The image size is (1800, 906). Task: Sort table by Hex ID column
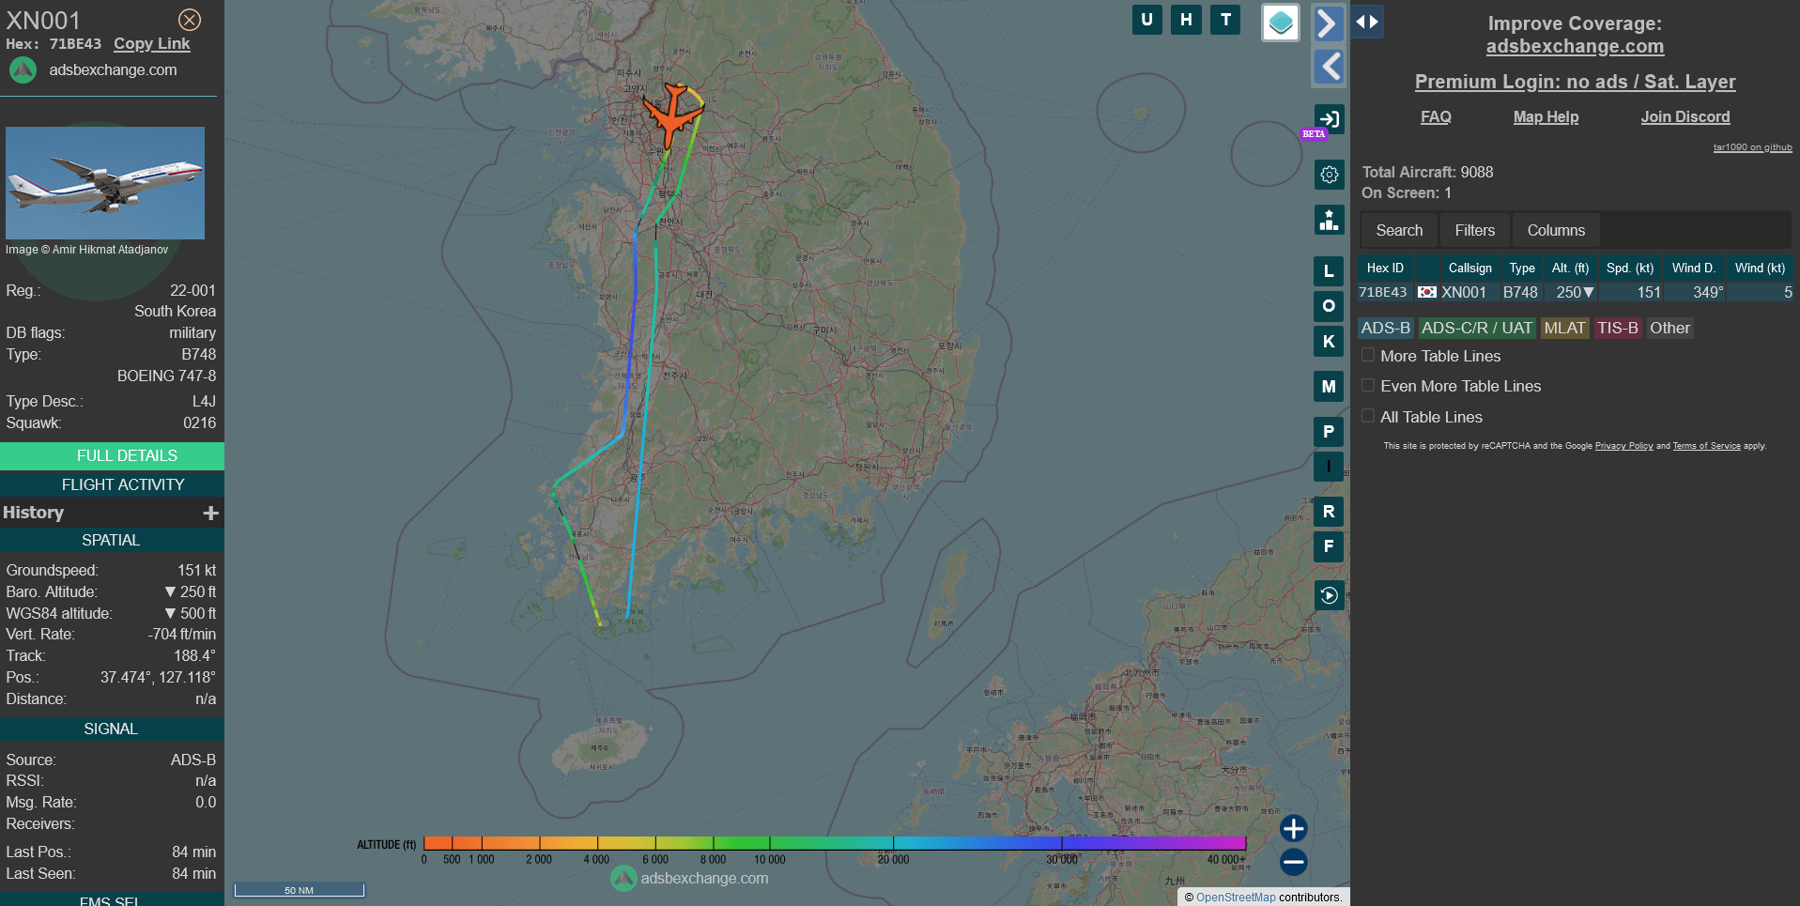point(1385,269)
